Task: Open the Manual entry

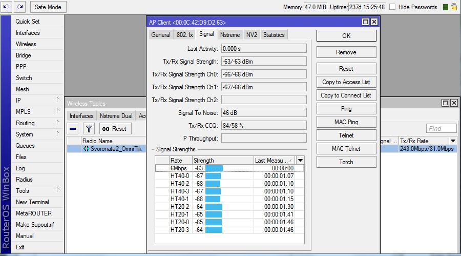Action: (x=25, y=236)
